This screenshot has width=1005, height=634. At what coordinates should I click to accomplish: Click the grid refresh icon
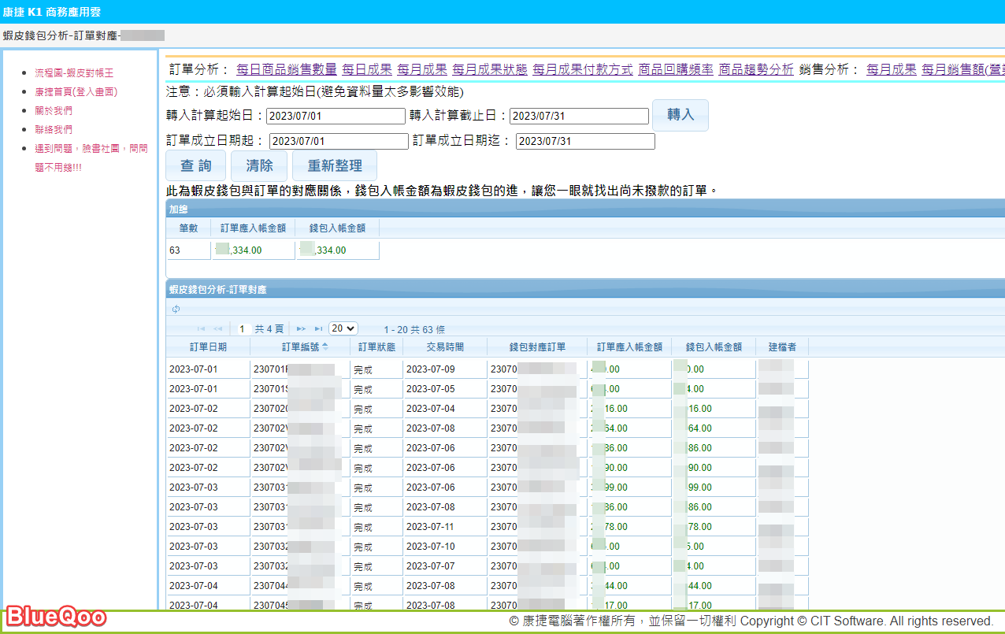[176, 309]
